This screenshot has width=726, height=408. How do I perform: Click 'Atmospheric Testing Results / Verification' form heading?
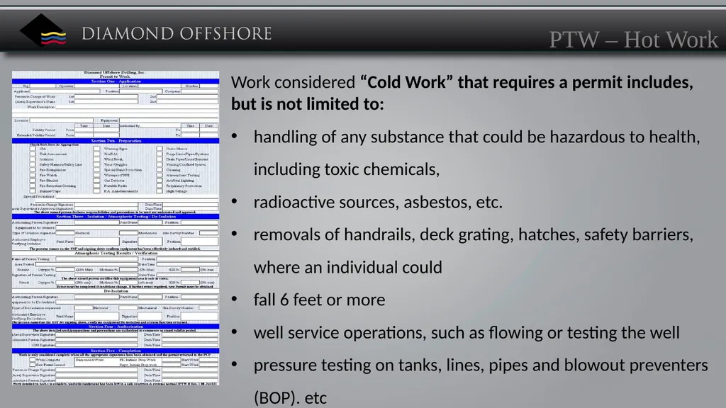(116, 254)
